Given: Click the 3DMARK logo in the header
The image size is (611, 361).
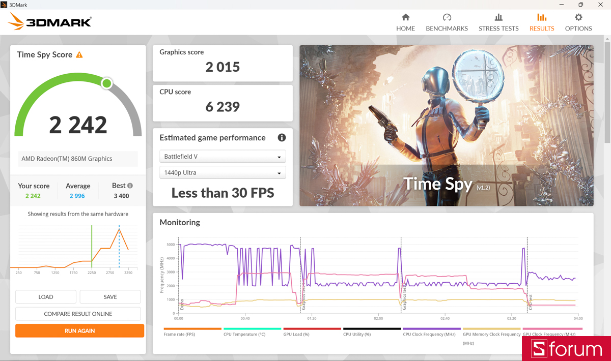Looking at the screenshot, I should [x=49, y=22].
